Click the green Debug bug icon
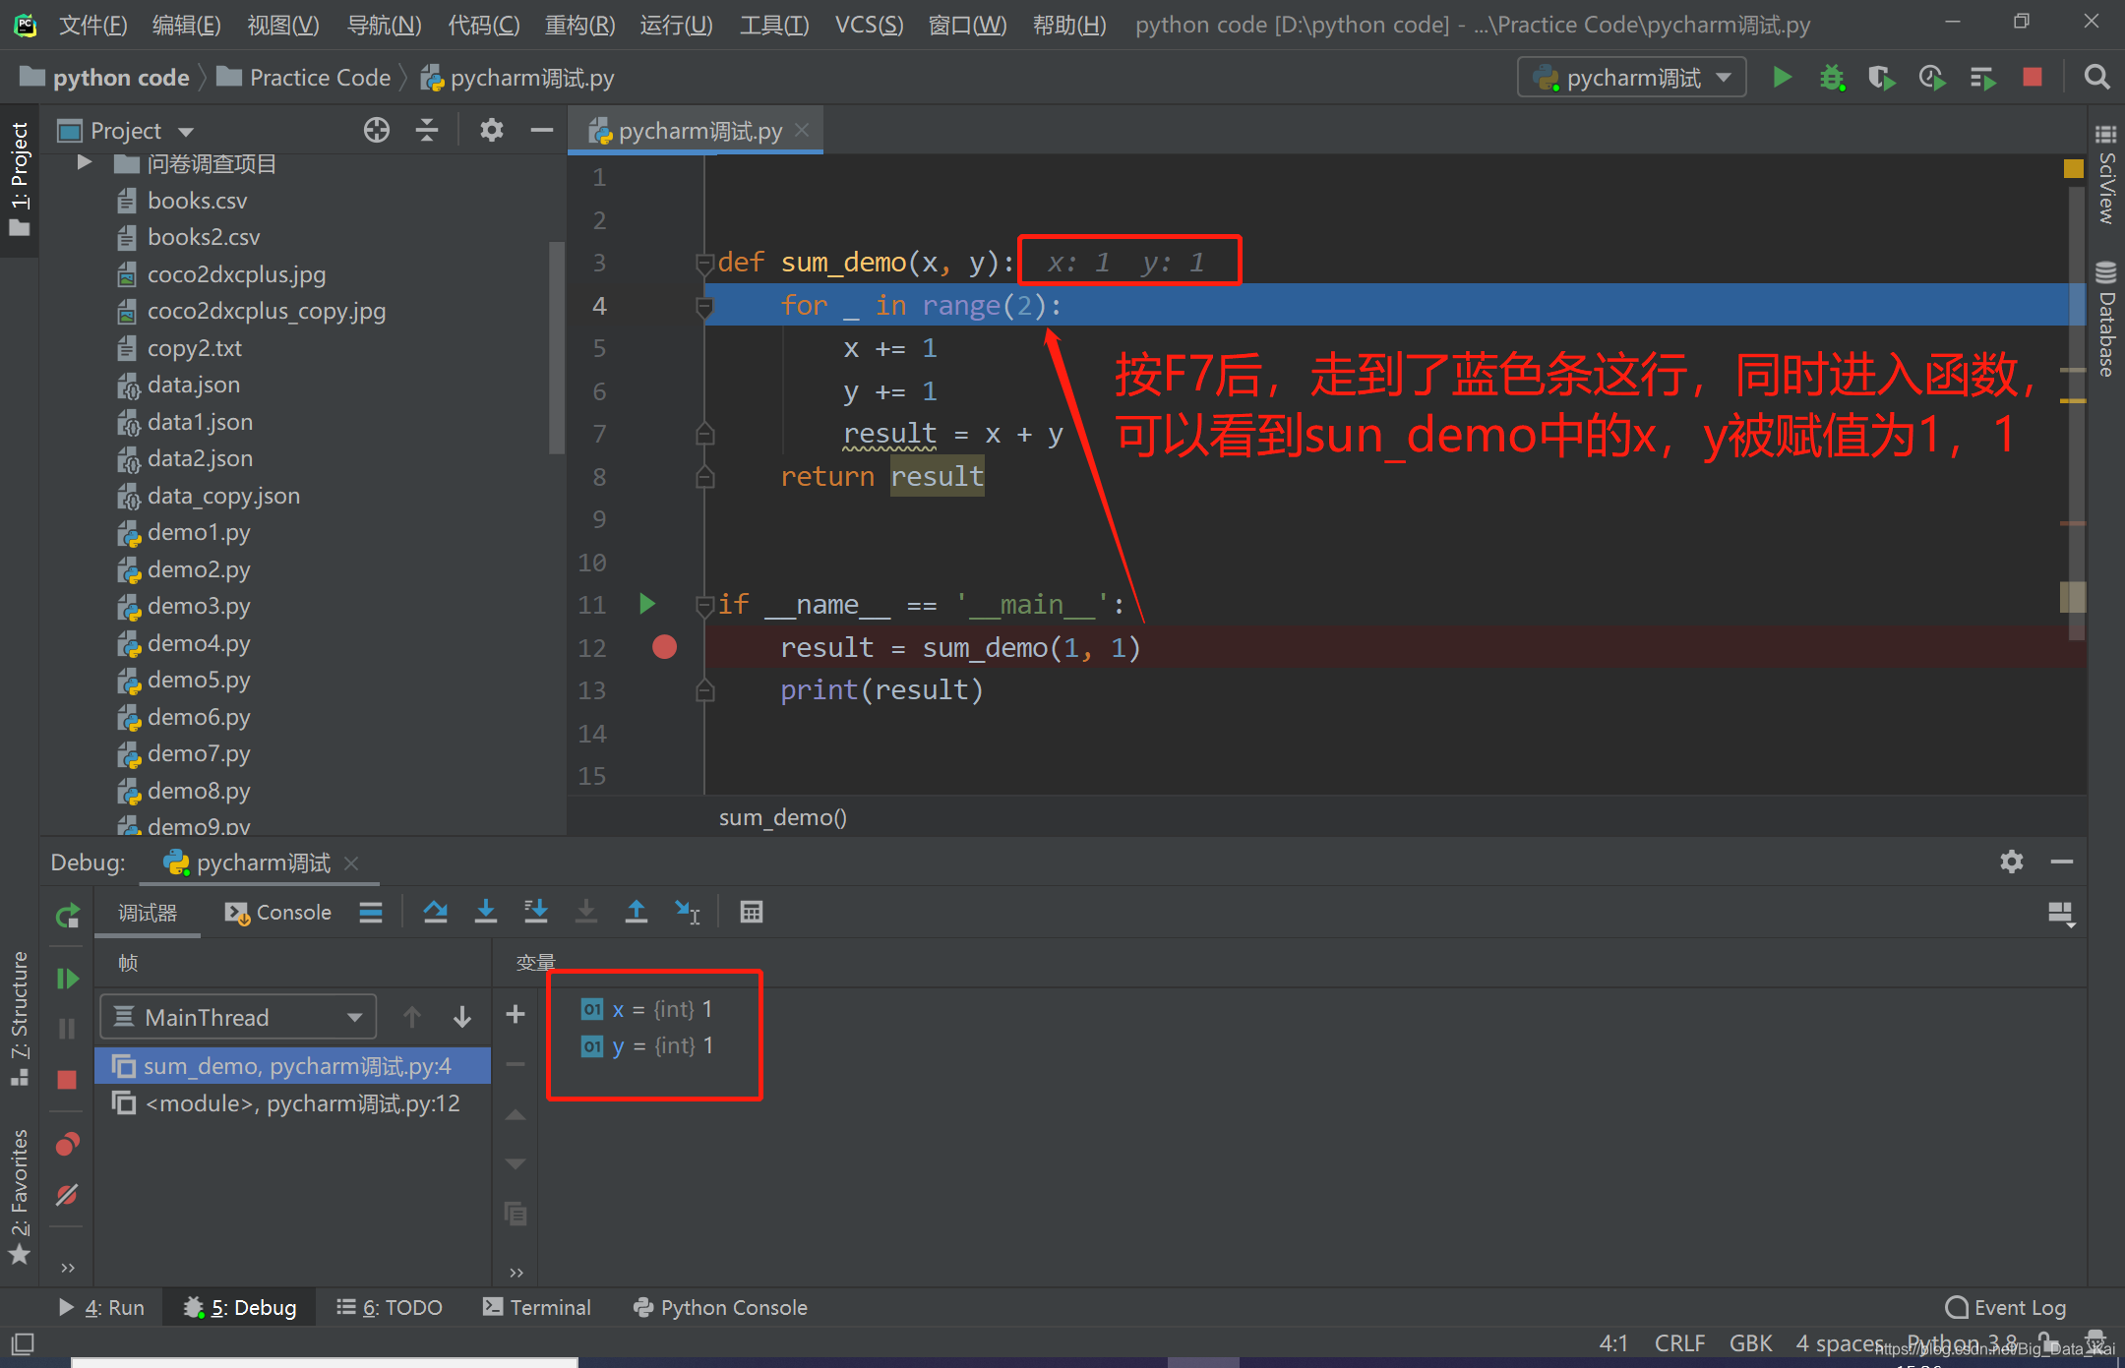The image size is (2125, 1368). pyautogui.click(x=1831, y=78)
